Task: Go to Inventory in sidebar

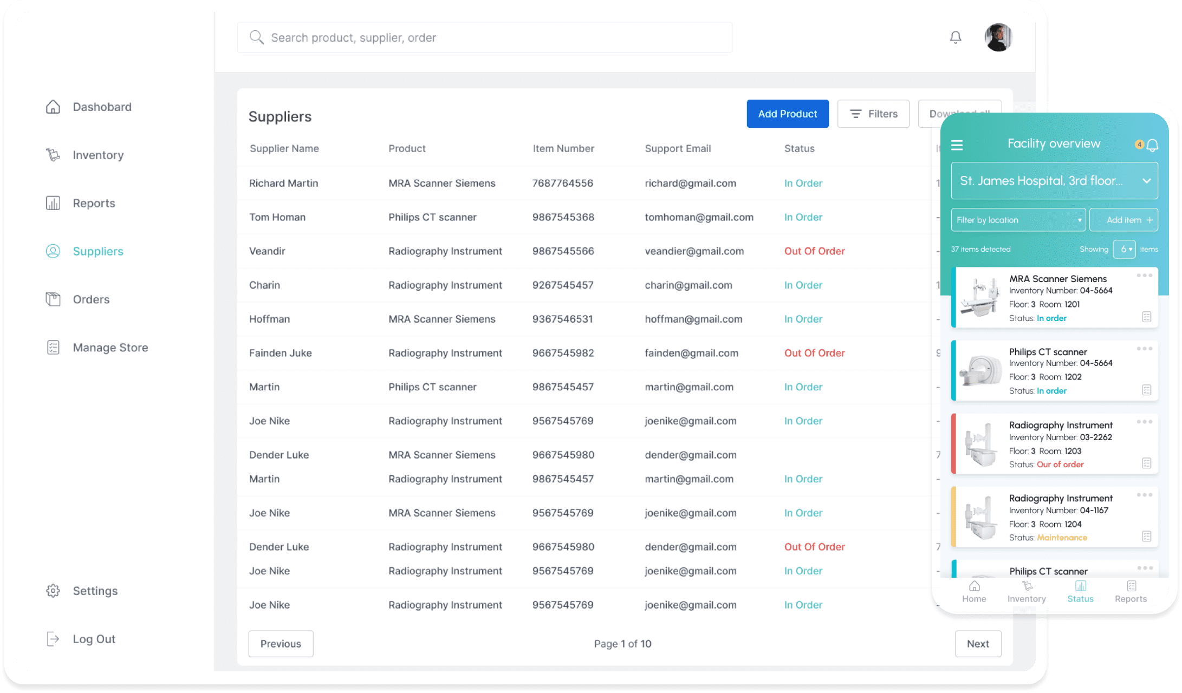Action: 98,155
